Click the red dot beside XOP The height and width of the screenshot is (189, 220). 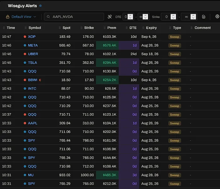pos(25,37)
